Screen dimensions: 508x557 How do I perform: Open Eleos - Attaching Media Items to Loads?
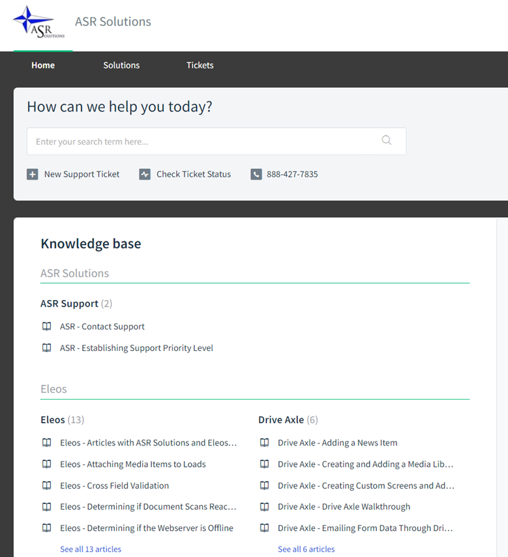[133, 464]
